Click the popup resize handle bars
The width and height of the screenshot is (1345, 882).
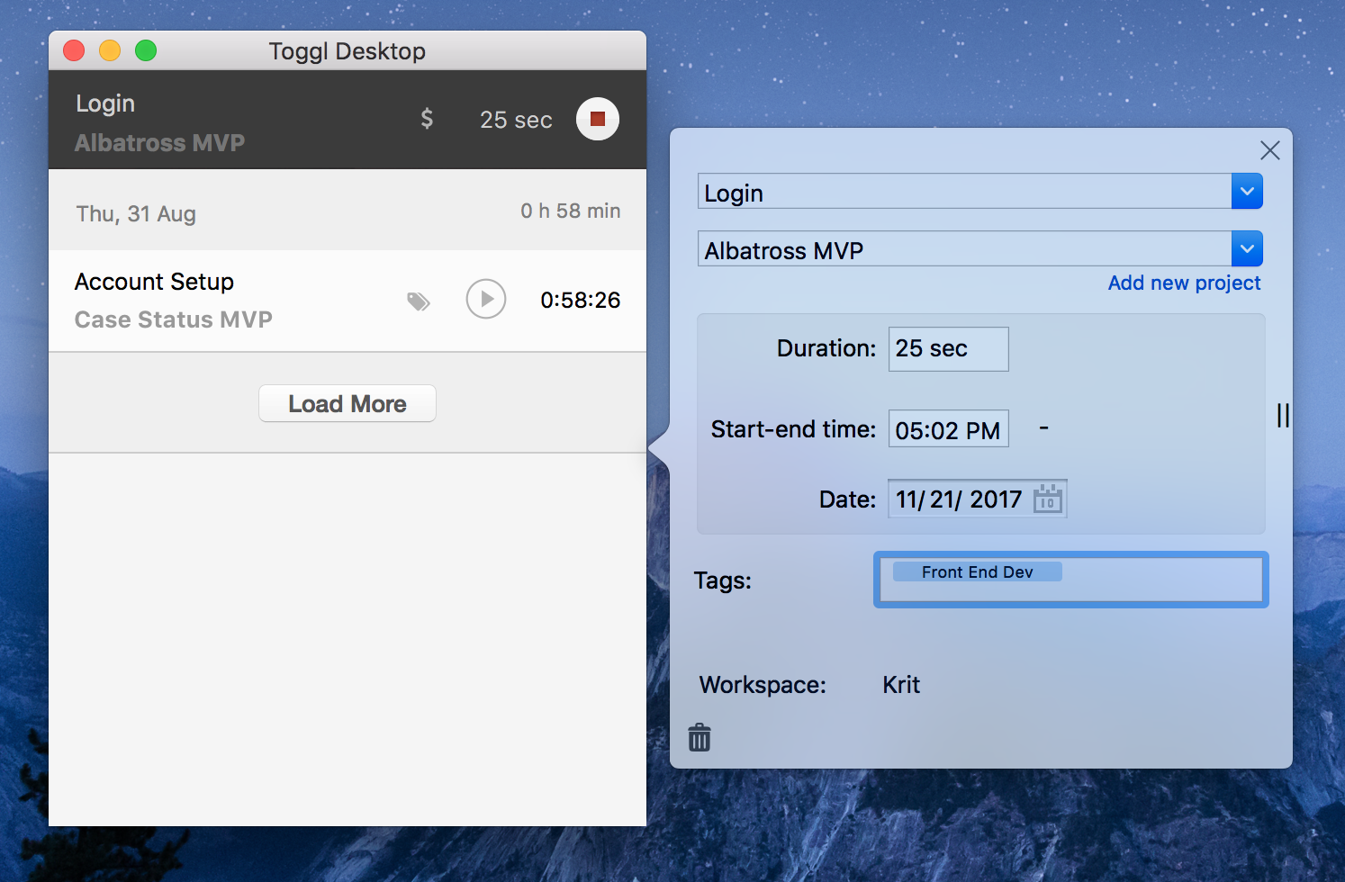pyautogui.click(x=1283, y=415)
